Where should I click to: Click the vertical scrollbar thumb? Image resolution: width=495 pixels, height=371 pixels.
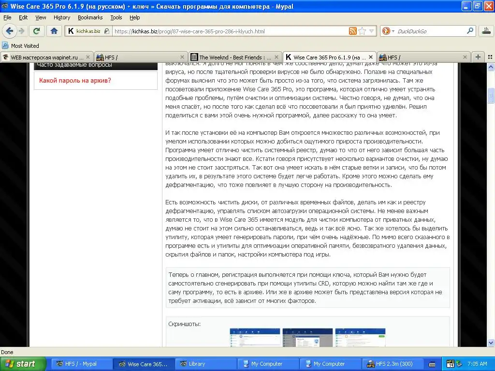point(491,95)
